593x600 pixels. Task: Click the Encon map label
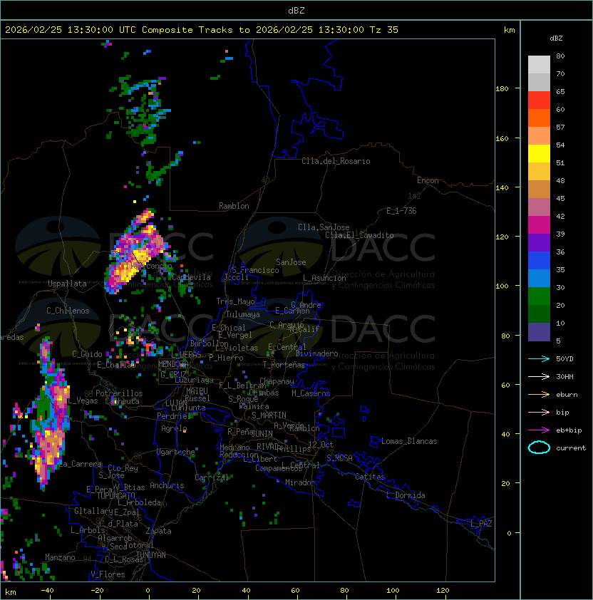[428, 180]
